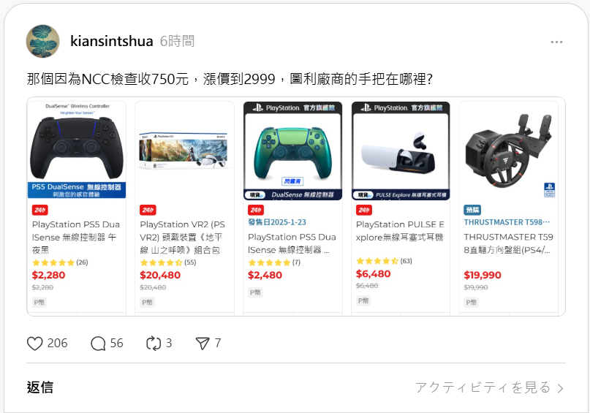Screen dimensions: 590x413
Task: Open comments via speech bubble icon
Action: [98, 344]
